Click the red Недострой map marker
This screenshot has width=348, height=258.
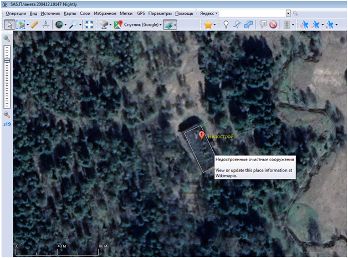202,136
